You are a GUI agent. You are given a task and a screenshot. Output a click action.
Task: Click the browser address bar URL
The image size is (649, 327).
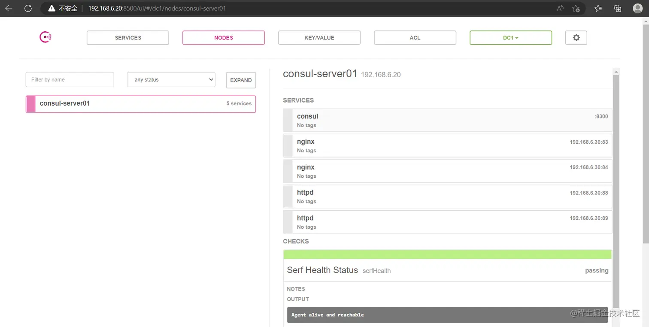157,8
